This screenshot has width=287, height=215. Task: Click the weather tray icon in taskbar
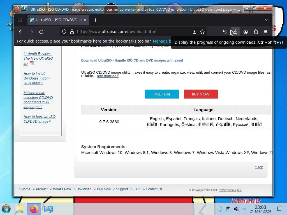point(219,209)
